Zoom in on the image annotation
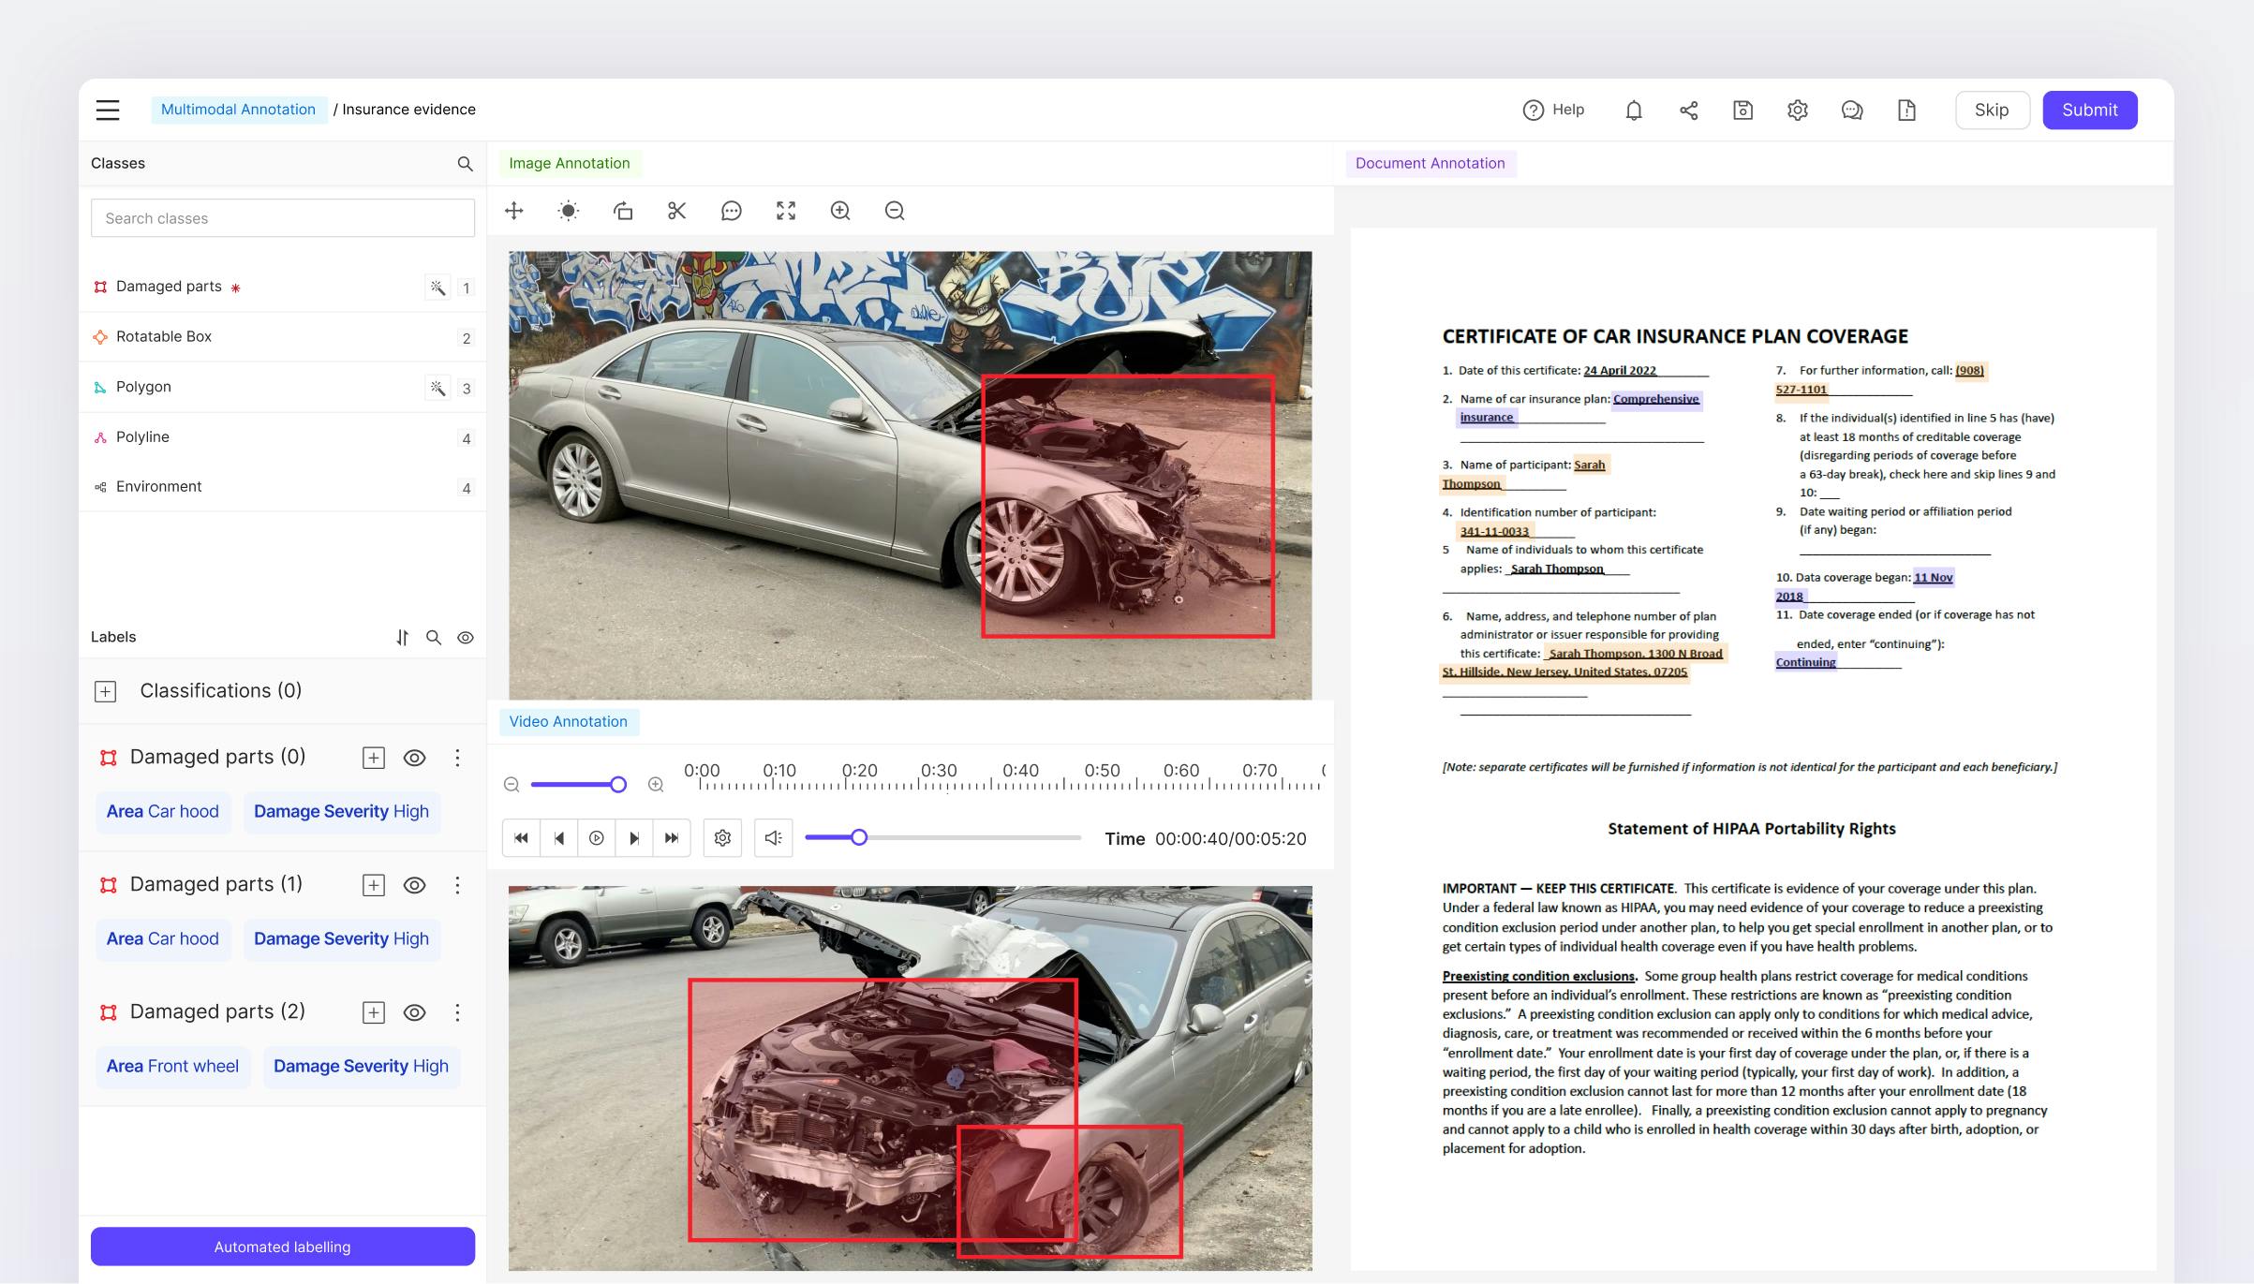 pos(839,211)
